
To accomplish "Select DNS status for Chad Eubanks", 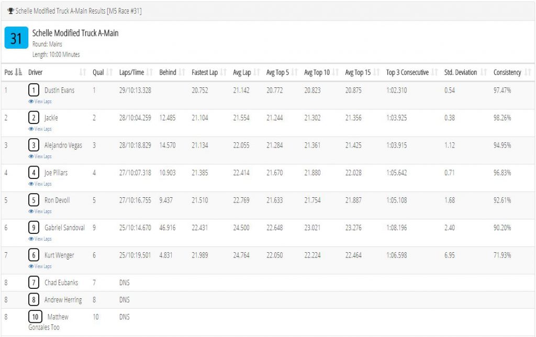I will 125,283.
